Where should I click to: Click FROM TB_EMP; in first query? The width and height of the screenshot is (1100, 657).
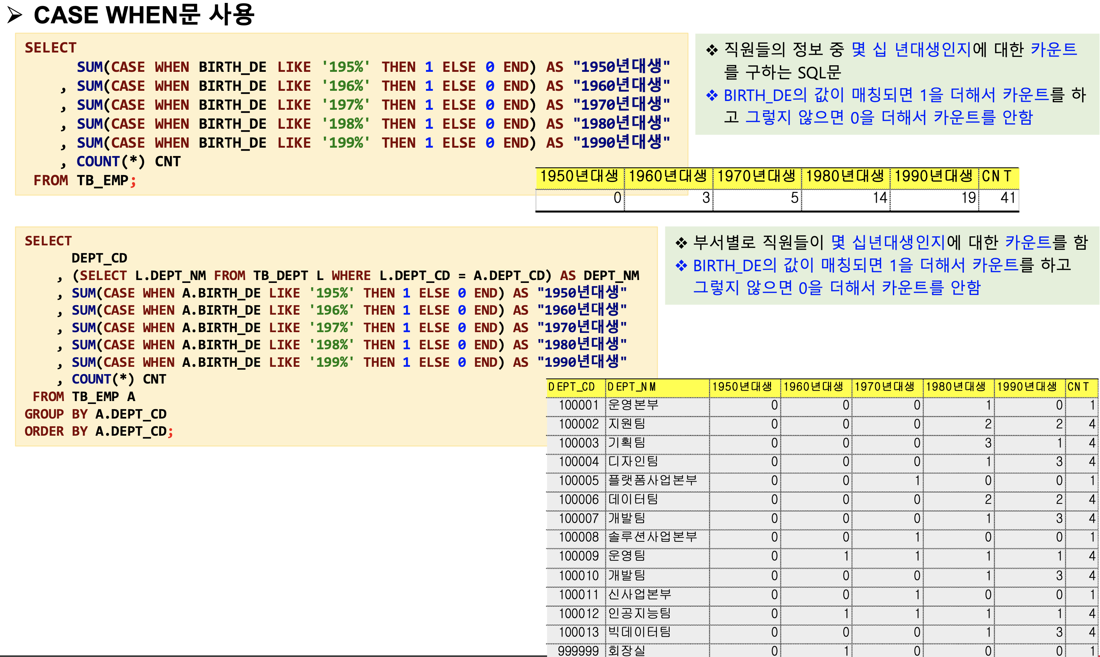click(x=85, y=180)
